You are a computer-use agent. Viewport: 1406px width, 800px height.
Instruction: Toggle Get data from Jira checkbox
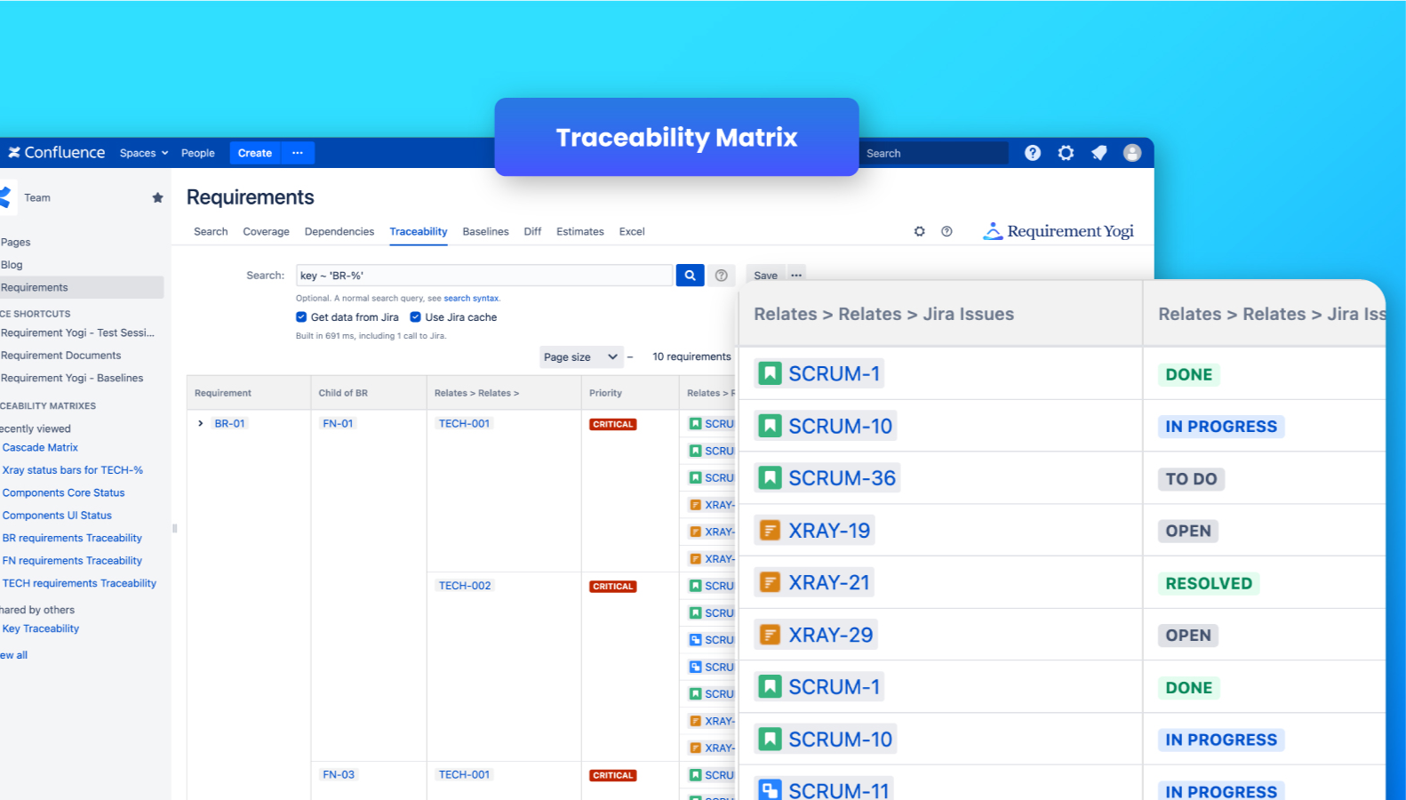[x=301, y=317]
